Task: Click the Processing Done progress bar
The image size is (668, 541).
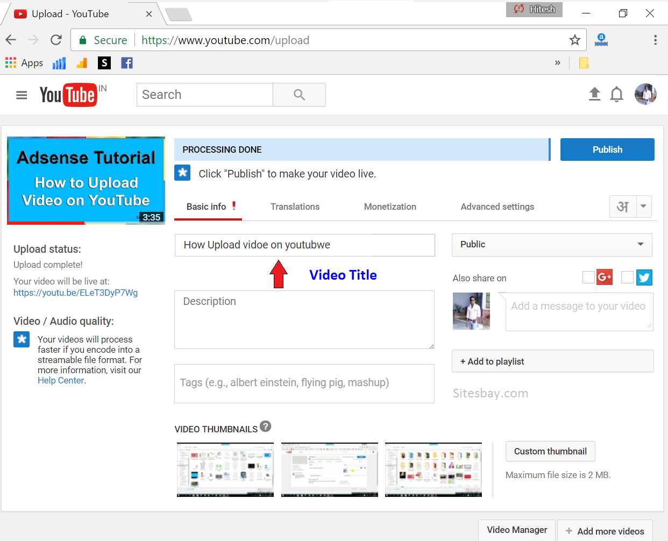Action: pyautogui.click(x=363, y=150)
